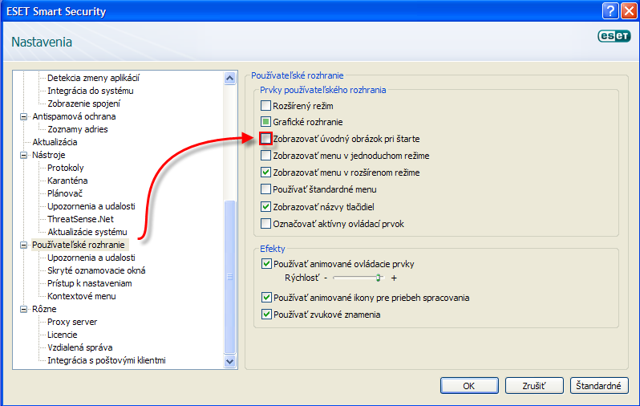Image resolution: width=640 pixels, height=406 pixels.
Task: Select Prístup k nastaveniam tree item
Action: coord(89,283)
